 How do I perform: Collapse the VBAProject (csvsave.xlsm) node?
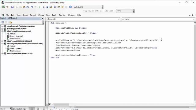(x=2, y=31)
